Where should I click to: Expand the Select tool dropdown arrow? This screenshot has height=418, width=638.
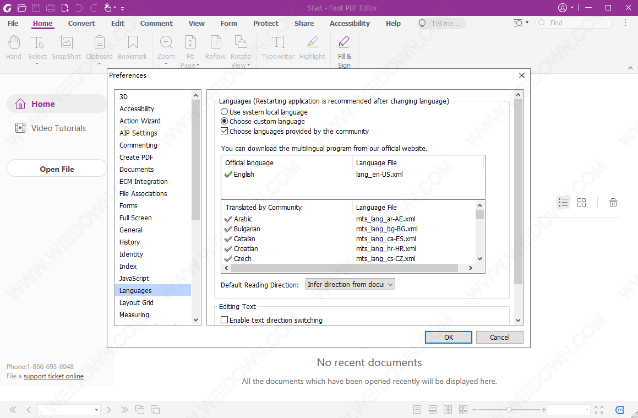[x=37, y=63]
